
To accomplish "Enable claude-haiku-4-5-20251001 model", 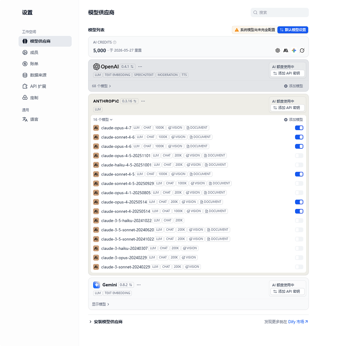I will coord(299,165).
